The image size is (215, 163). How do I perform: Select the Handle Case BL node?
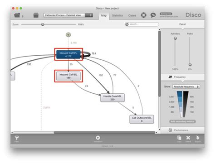point(112,98)
